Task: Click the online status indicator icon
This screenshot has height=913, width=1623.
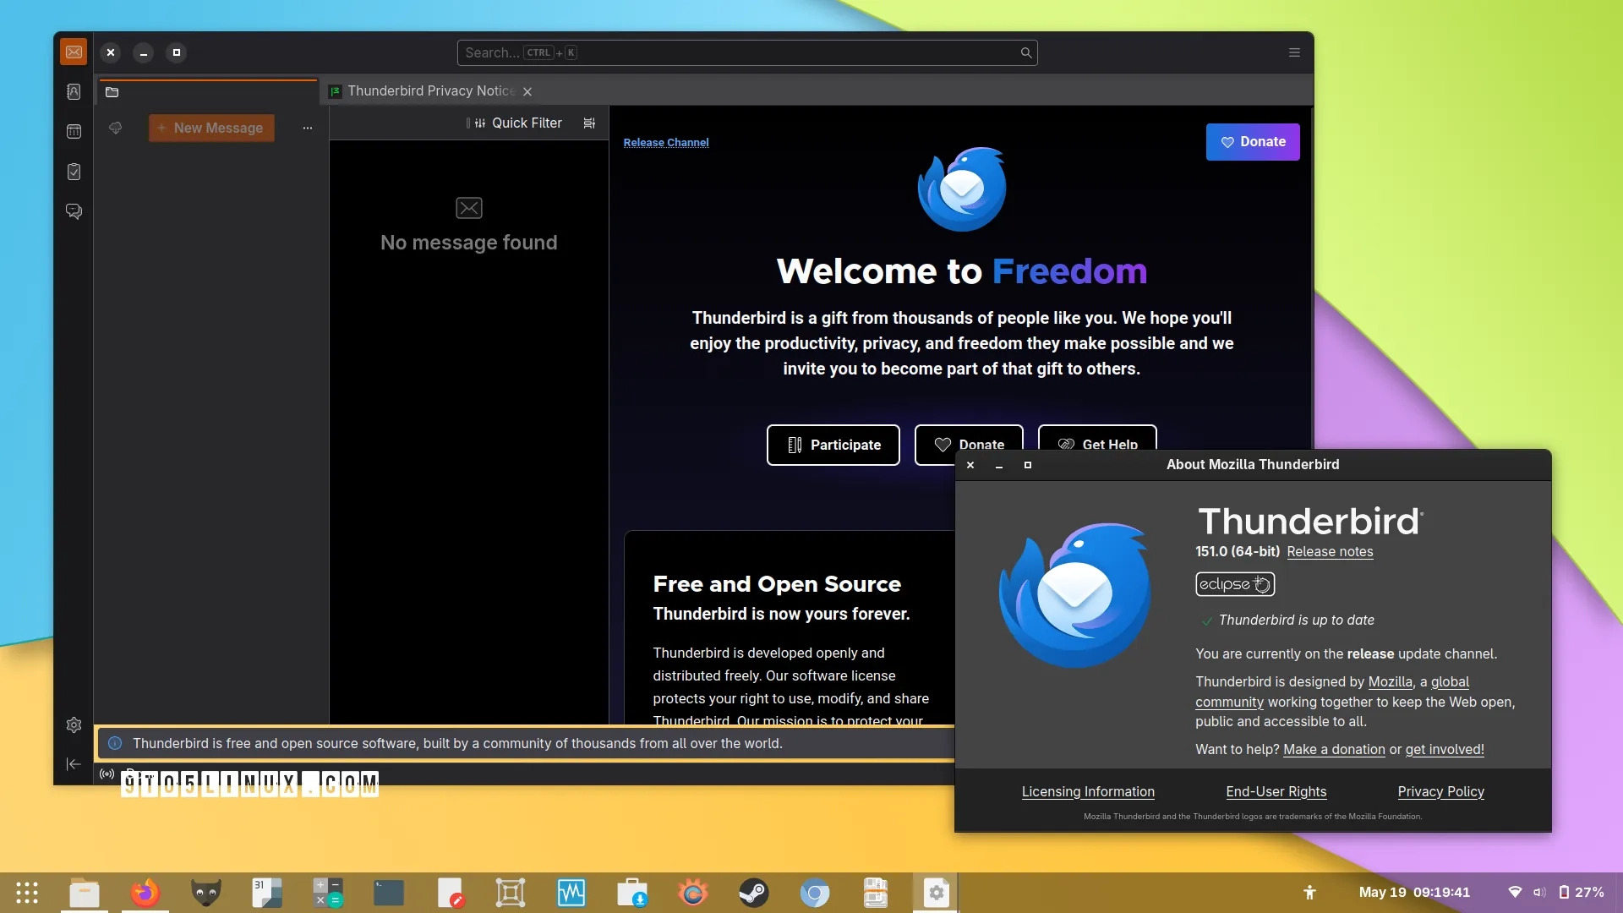Action: 107,774
